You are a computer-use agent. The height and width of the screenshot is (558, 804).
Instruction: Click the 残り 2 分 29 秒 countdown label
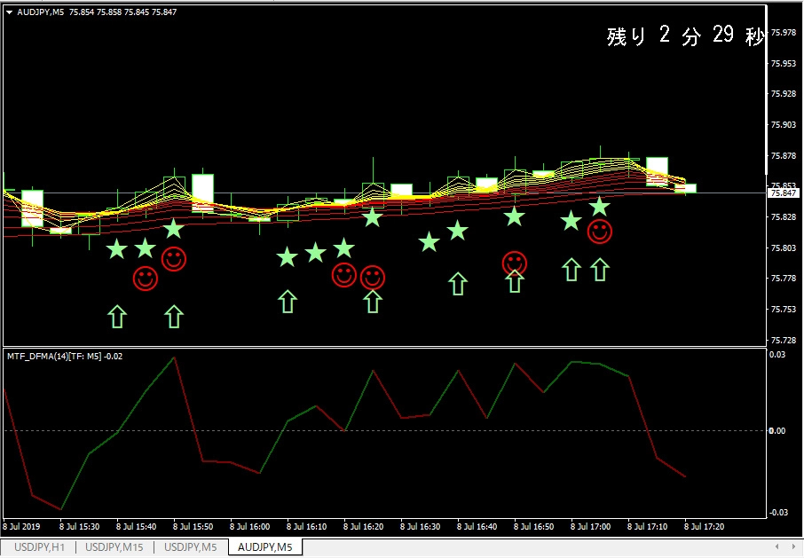pos(684,35)
